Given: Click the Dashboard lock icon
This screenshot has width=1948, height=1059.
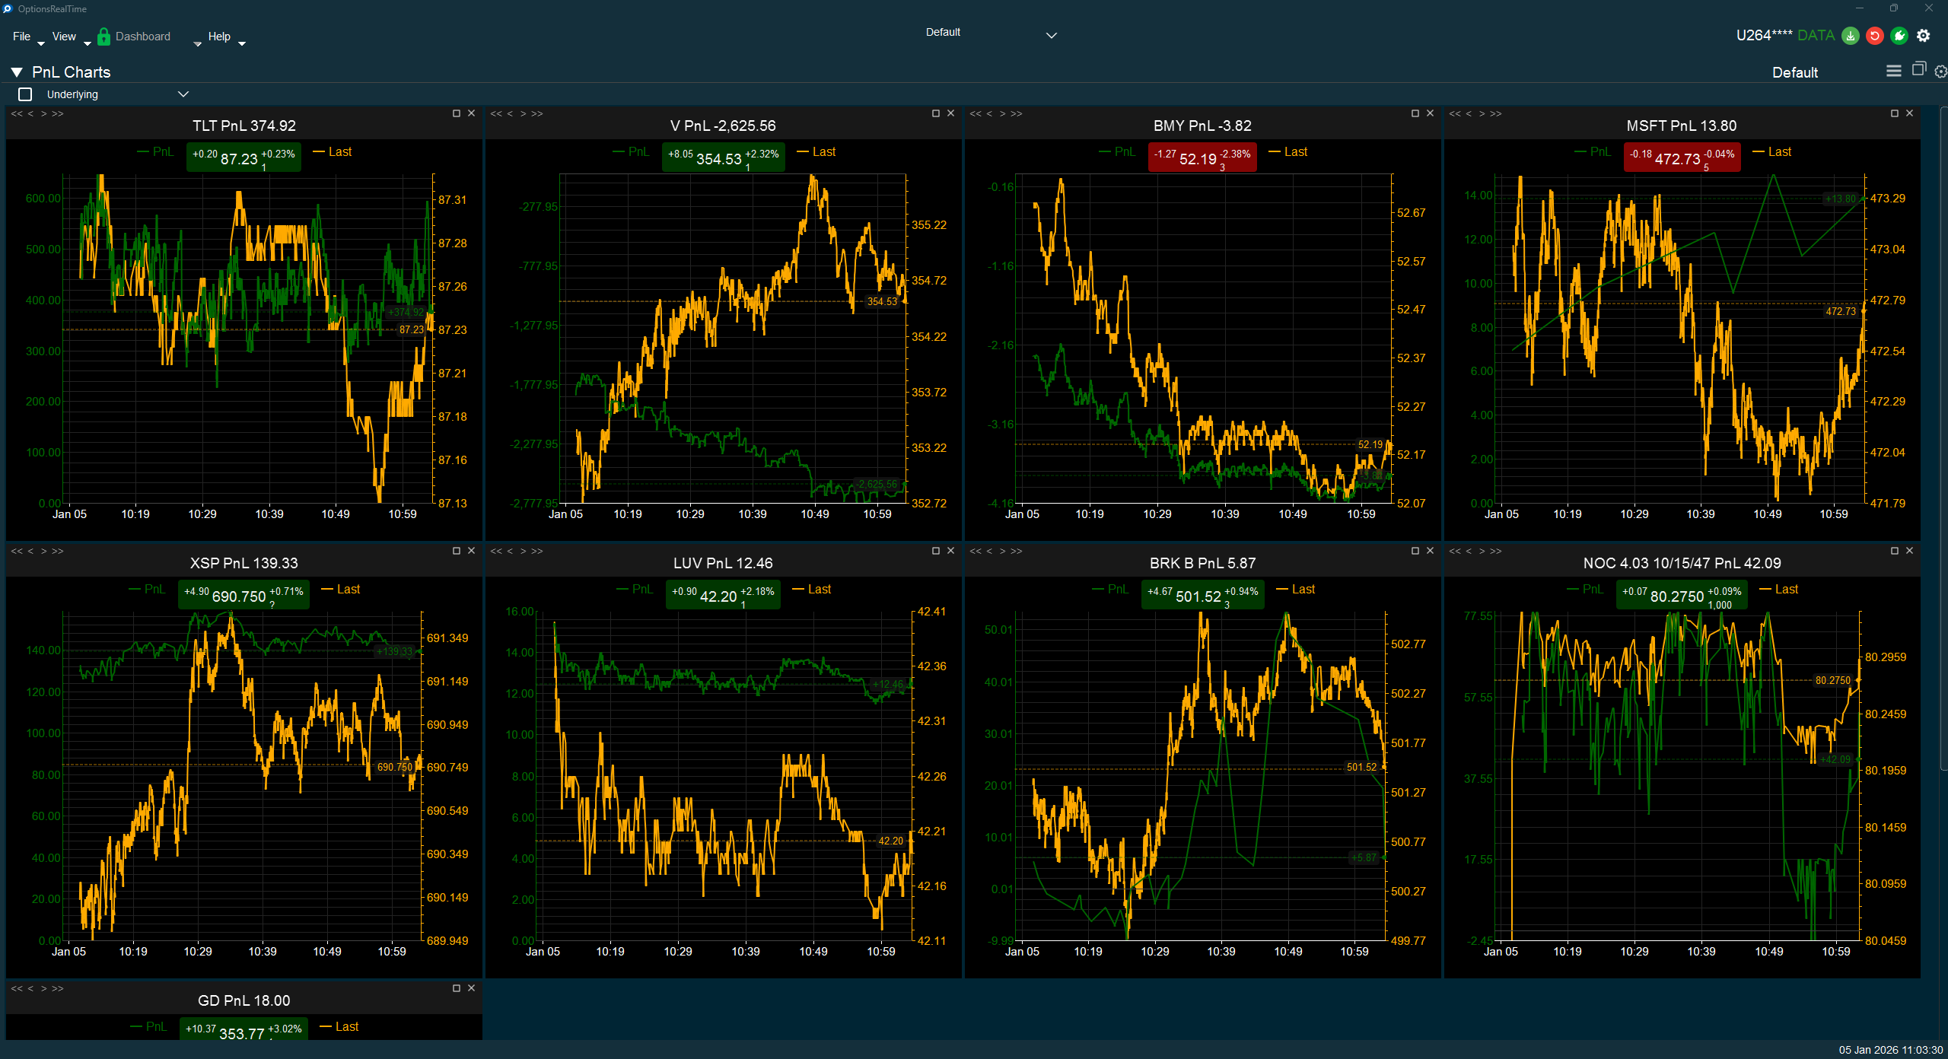Looking at the screenshot, I should 103,36.
